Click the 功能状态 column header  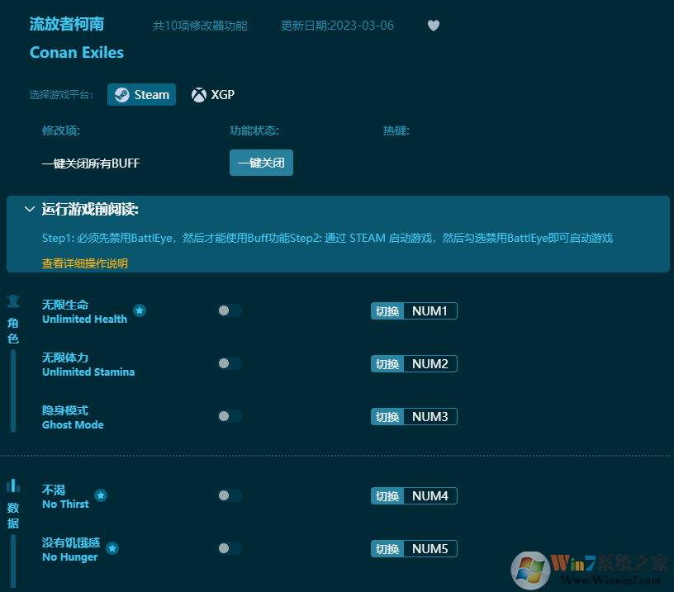point(254,130)
